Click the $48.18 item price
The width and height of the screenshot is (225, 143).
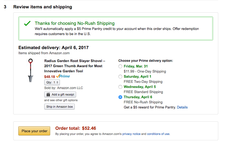click(50, 77)
